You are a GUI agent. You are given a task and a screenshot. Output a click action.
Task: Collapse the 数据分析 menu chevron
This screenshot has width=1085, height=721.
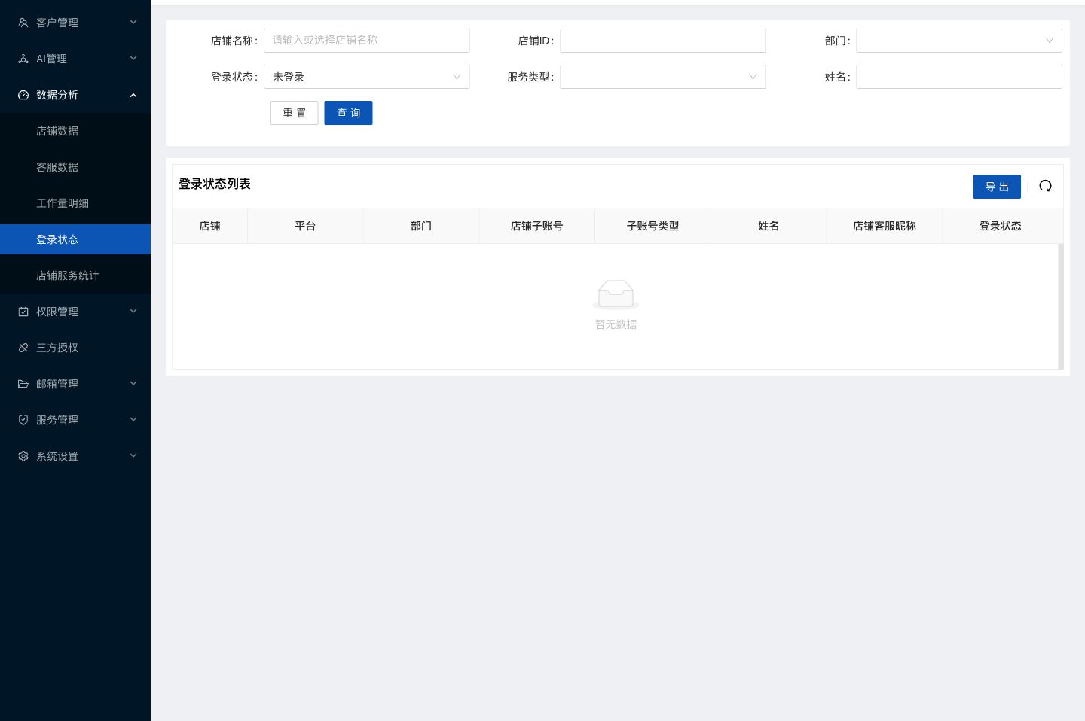coord(133,95)
